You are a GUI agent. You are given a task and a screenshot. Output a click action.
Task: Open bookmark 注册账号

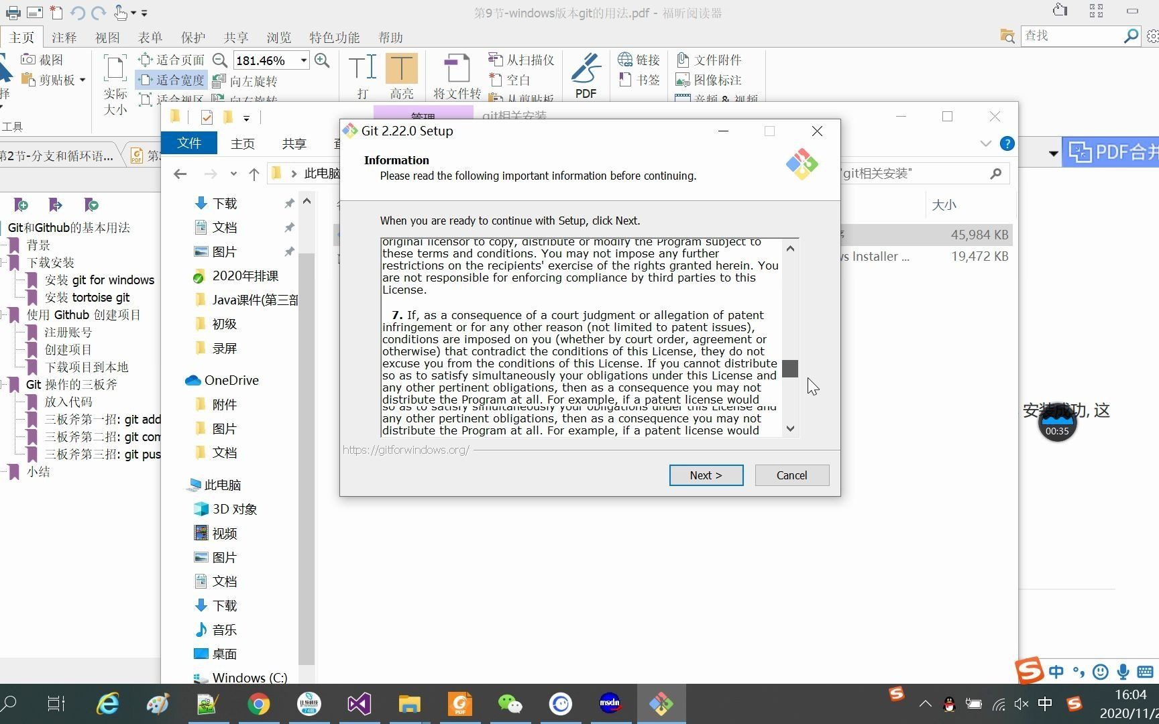coord(68,333)
